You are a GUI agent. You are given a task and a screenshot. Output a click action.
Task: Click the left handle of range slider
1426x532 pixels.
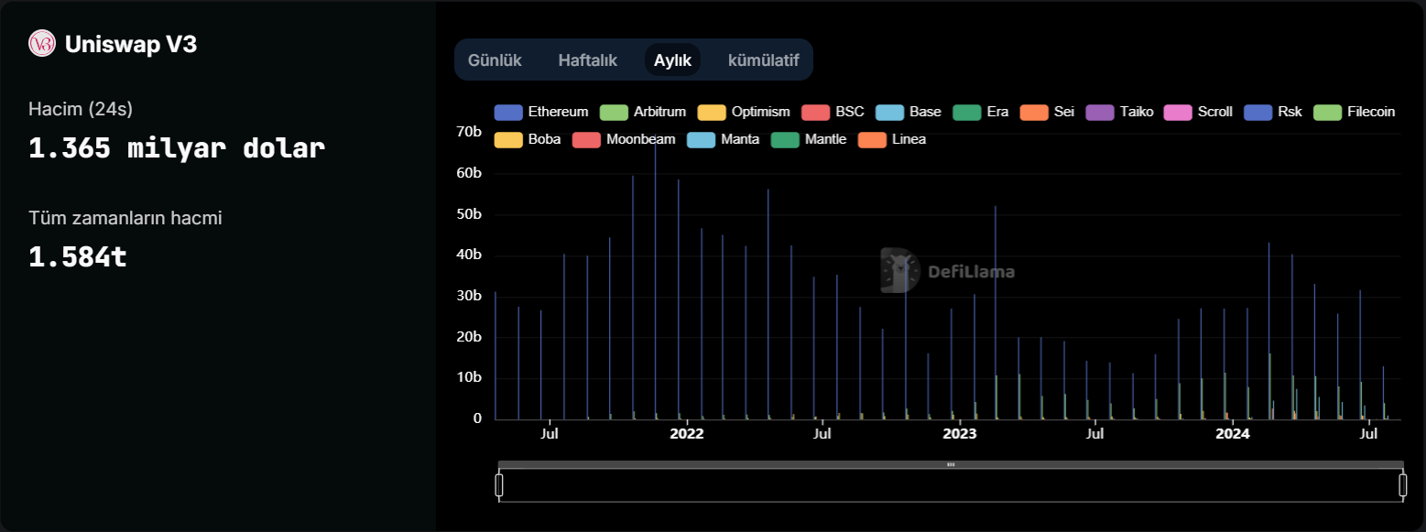[499, 484]
